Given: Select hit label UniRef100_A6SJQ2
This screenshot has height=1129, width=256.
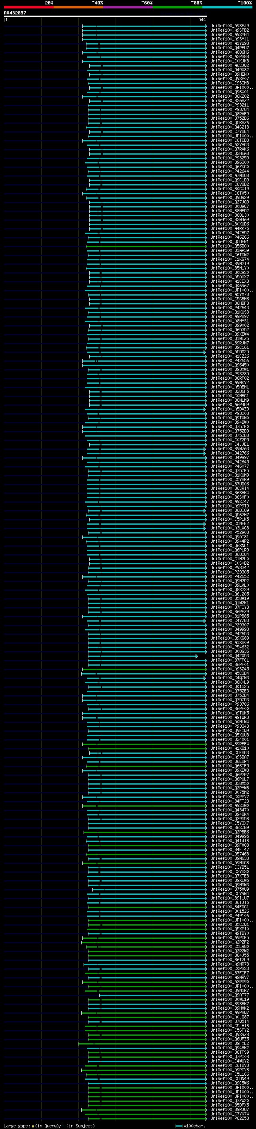Looking at the screenshot, I should click(229, 65).
